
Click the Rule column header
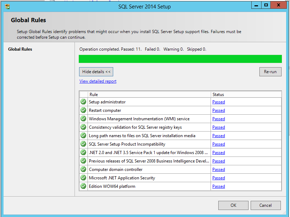(149, 95)
